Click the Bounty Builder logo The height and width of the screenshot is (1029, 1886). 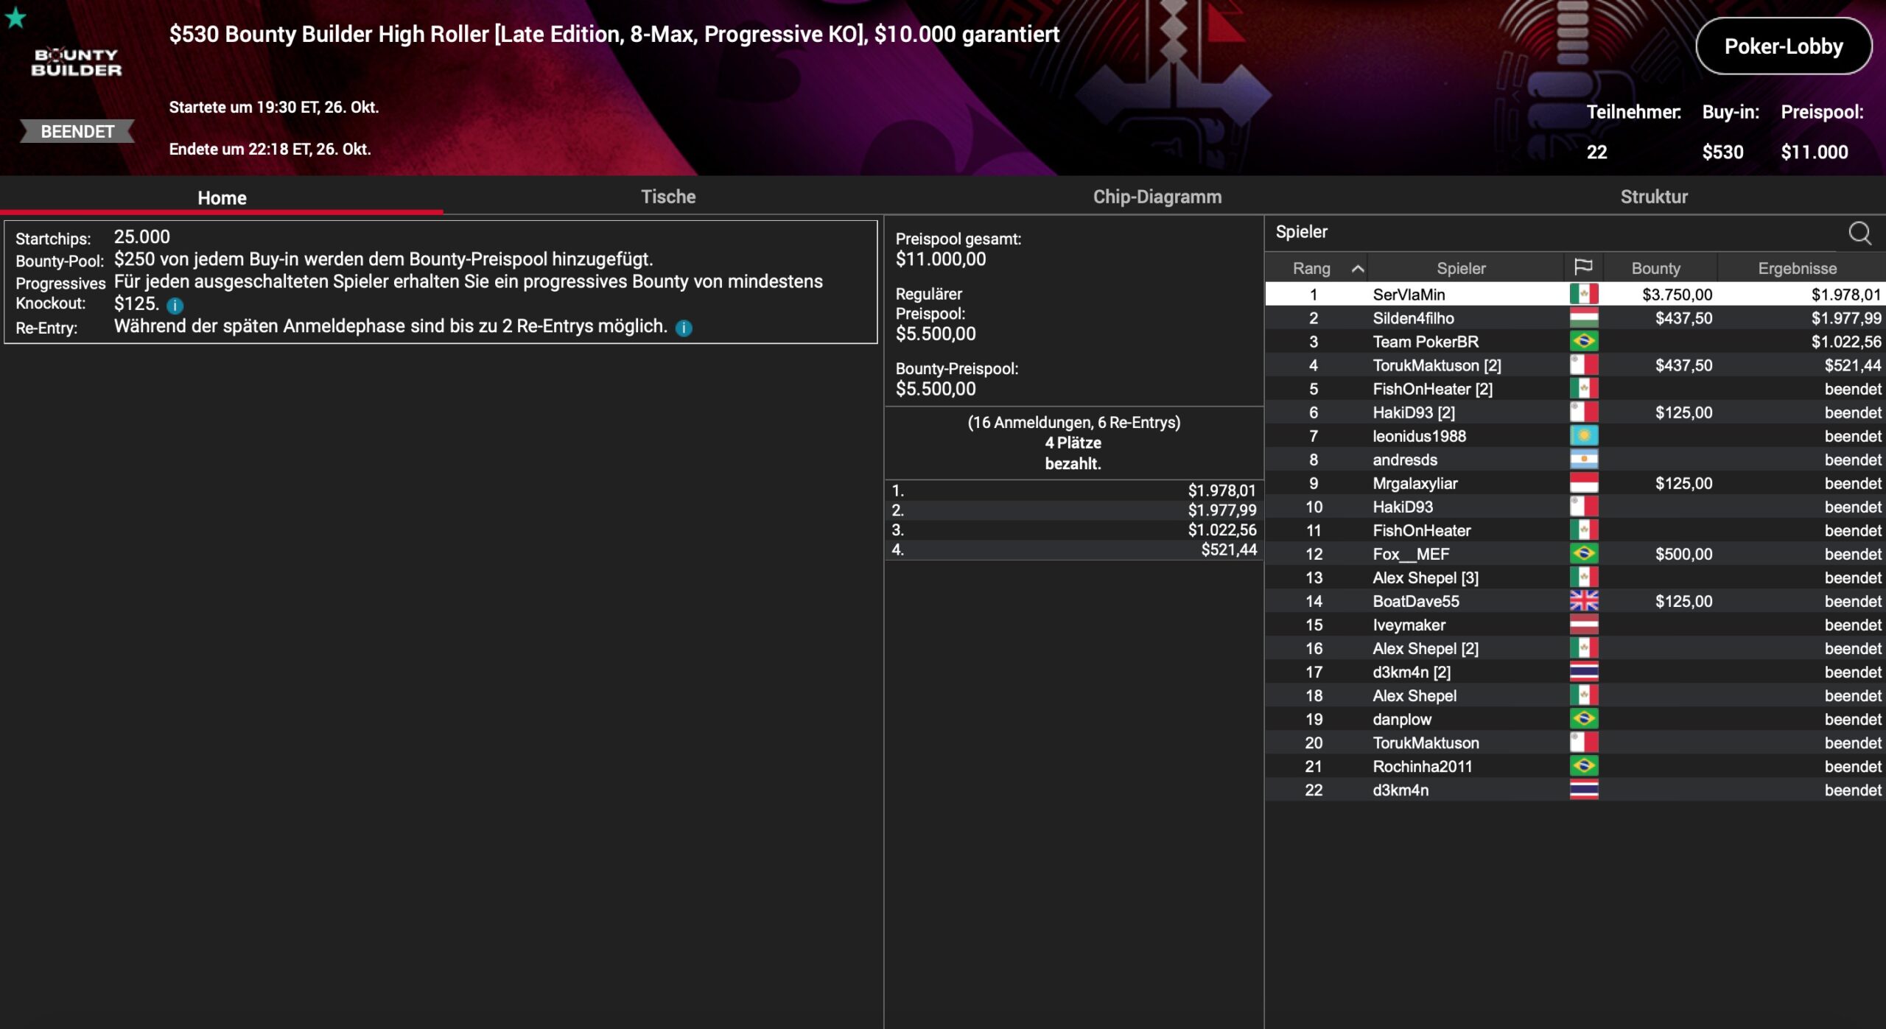[77, 63]
